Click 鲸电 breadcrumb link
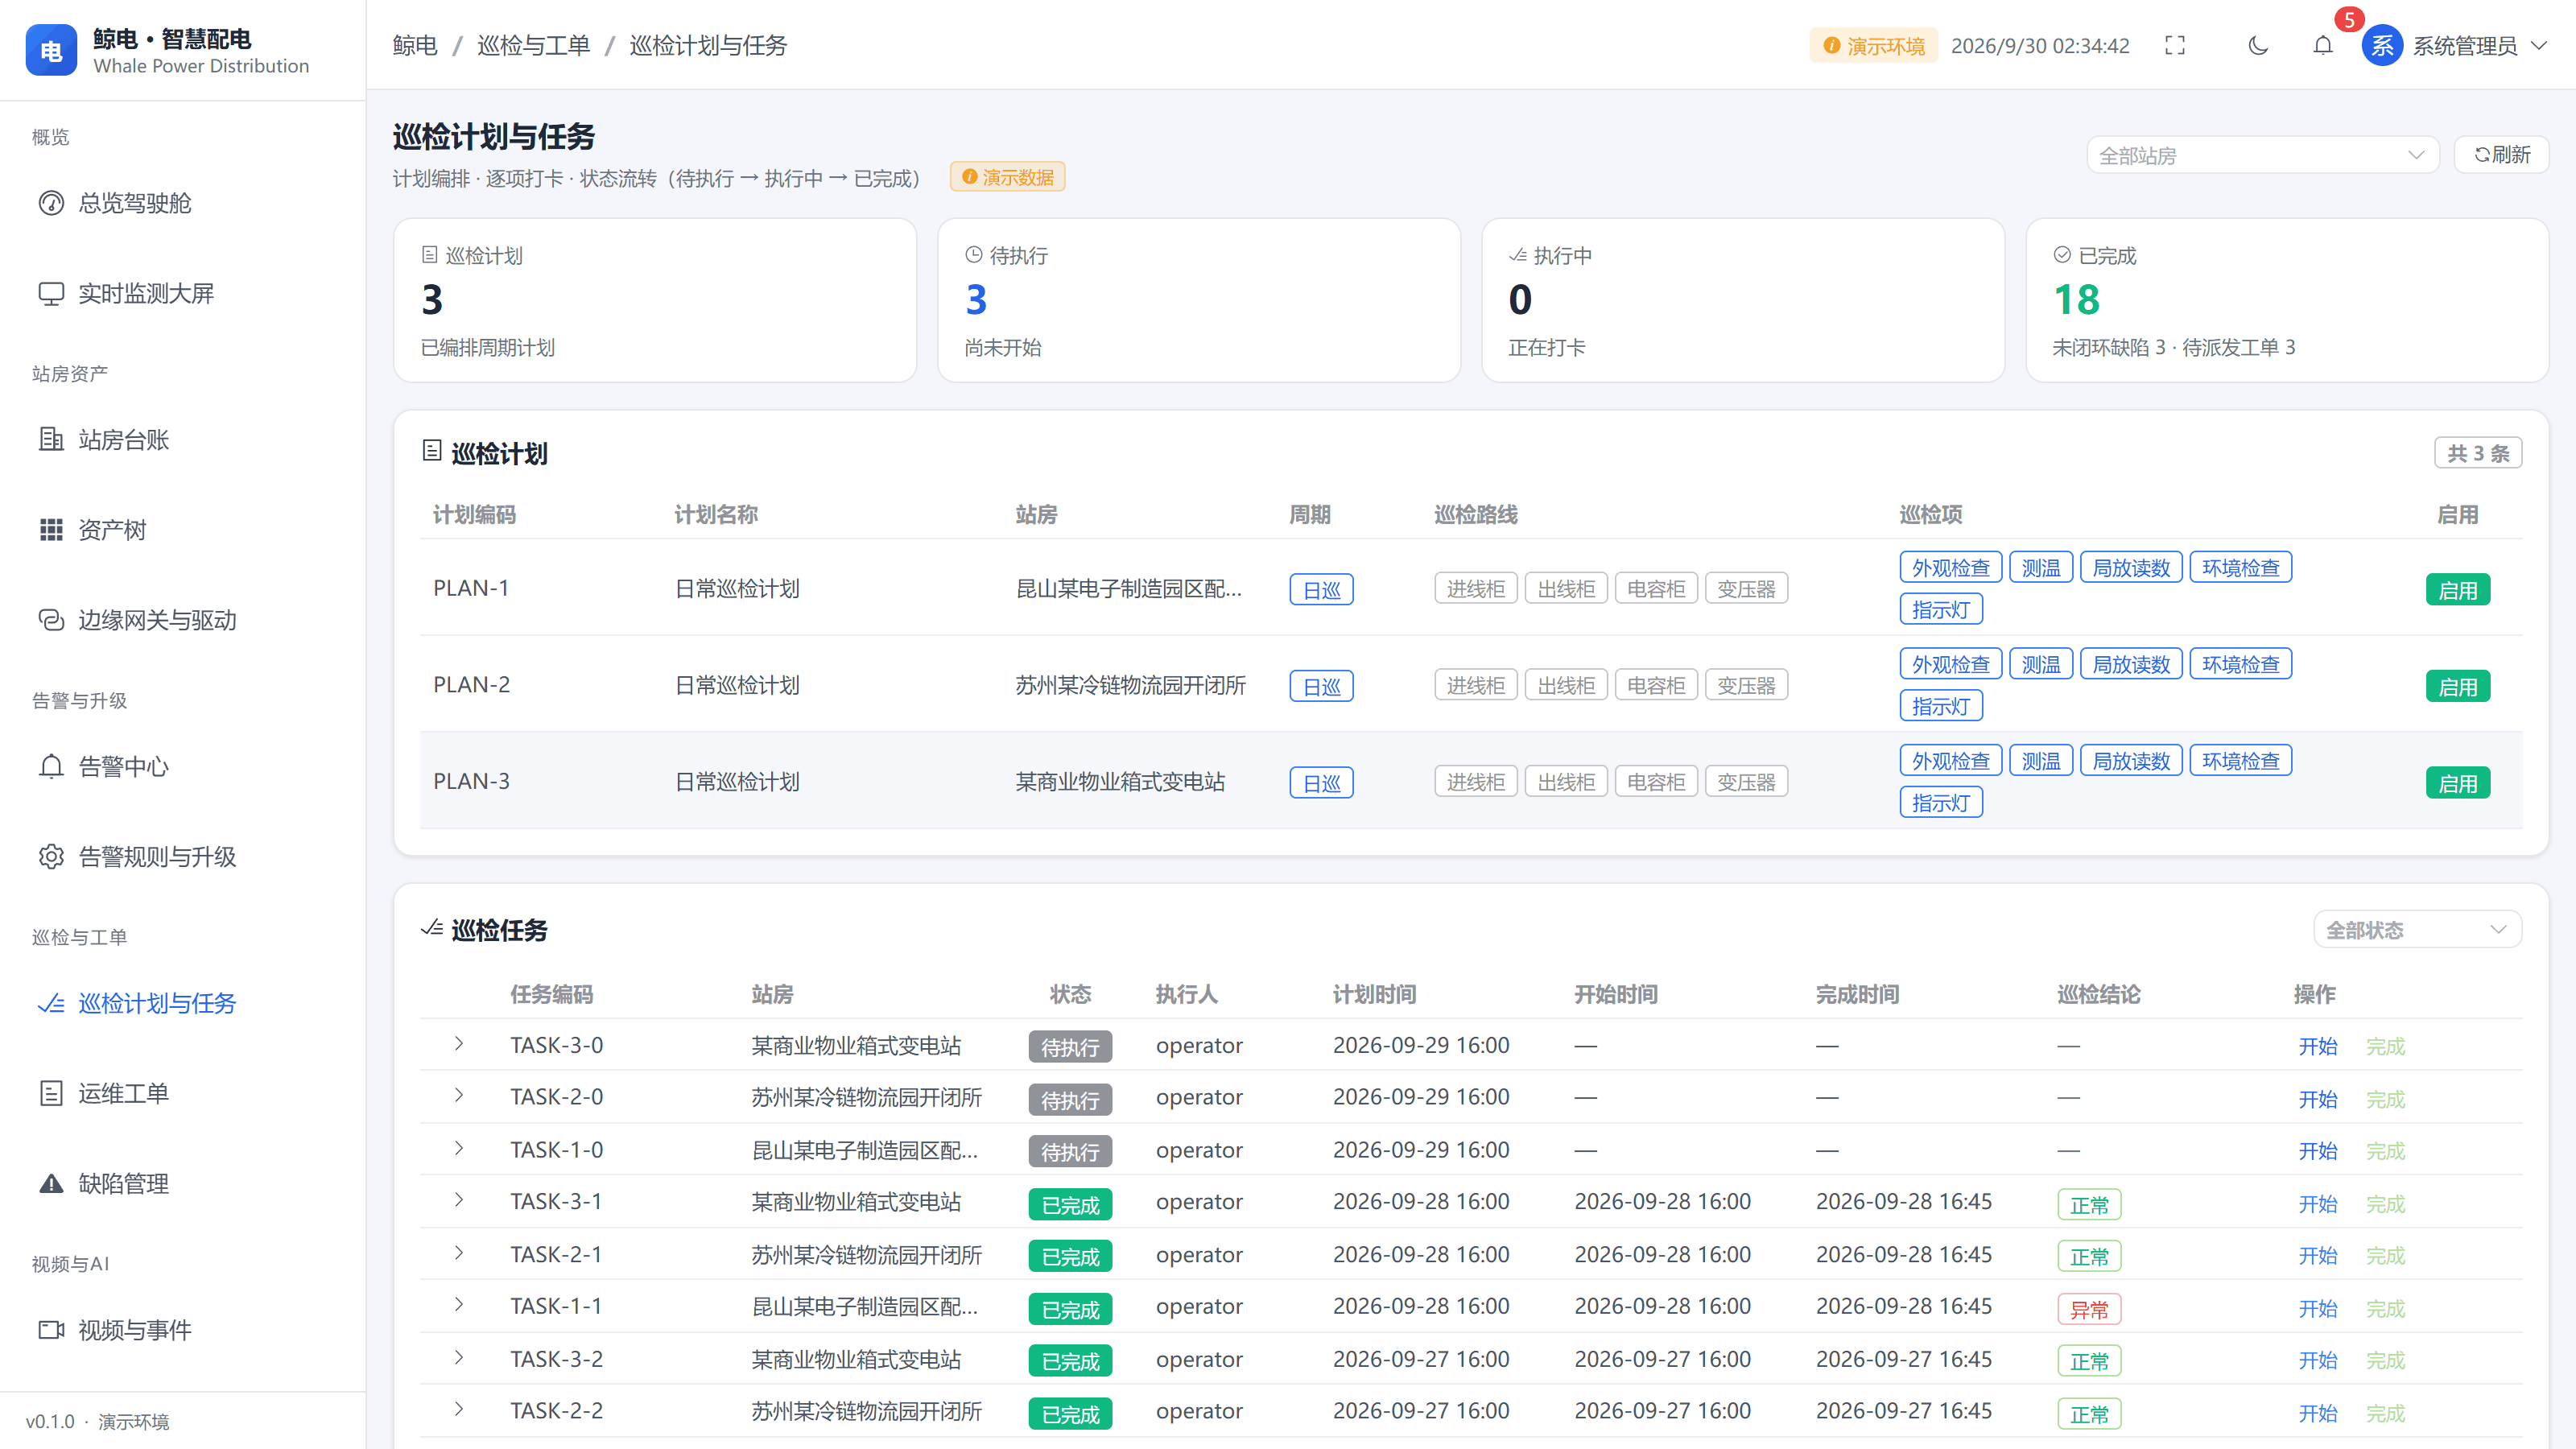 click(x=415, y=45)
